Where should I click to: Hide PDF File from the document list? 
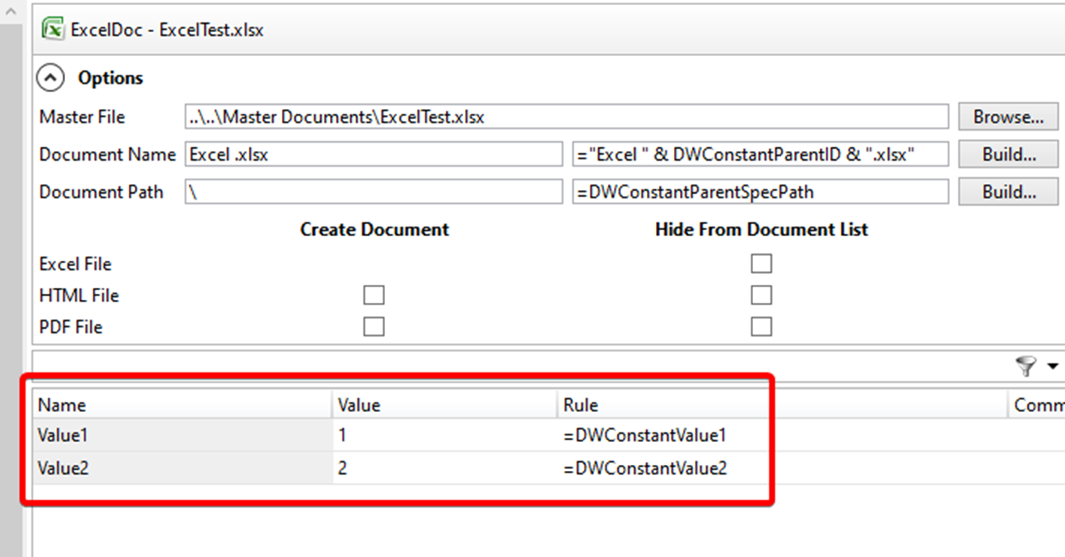point(760,326)
